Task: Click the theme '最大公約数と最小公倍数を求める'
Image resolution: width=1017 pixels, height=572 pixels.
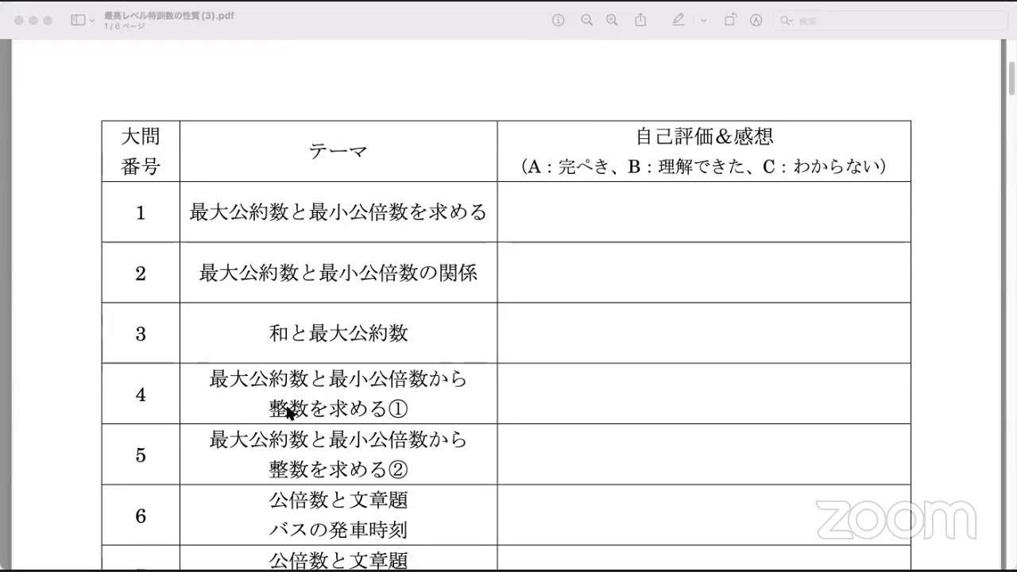Action: pyautogui.click(x=338, y=212)
